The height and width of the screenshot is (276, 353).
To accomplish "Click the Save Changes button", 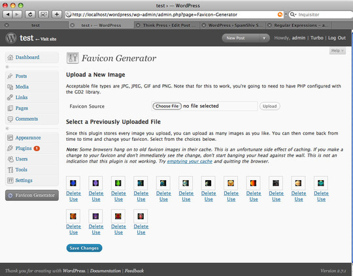I will (x=84, y=248).
